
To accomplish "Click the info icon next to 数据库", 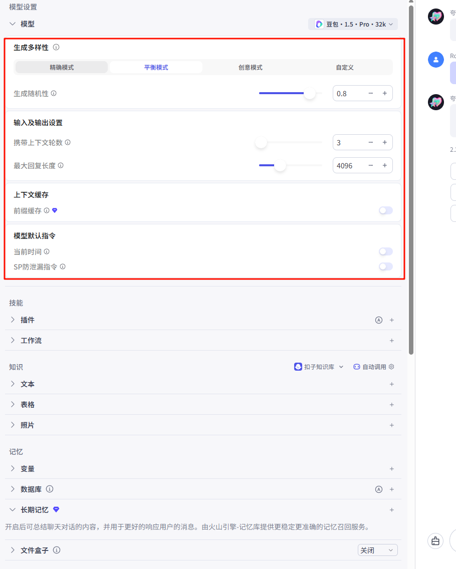I will click(50, 489).
